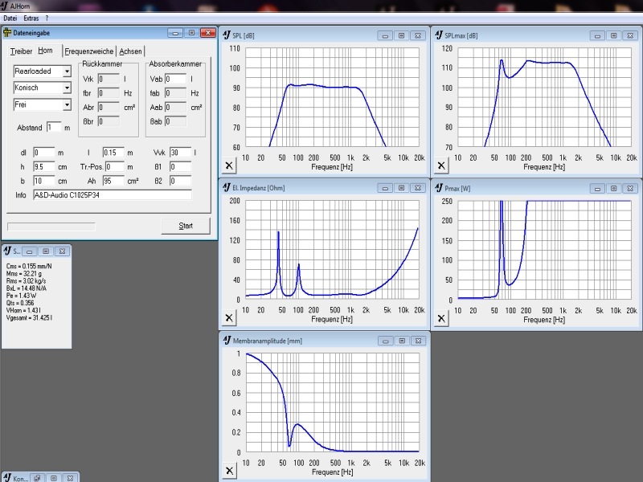643x482 pixels.
Task: Switch to the Treiber tab
Action: [x=21, y=51]
